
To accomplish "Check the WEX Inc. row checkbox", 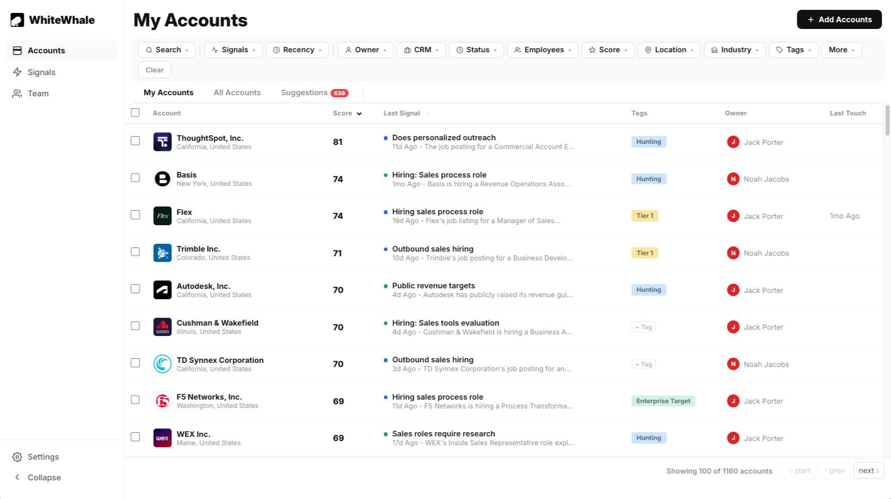I will tap(136, 437).
